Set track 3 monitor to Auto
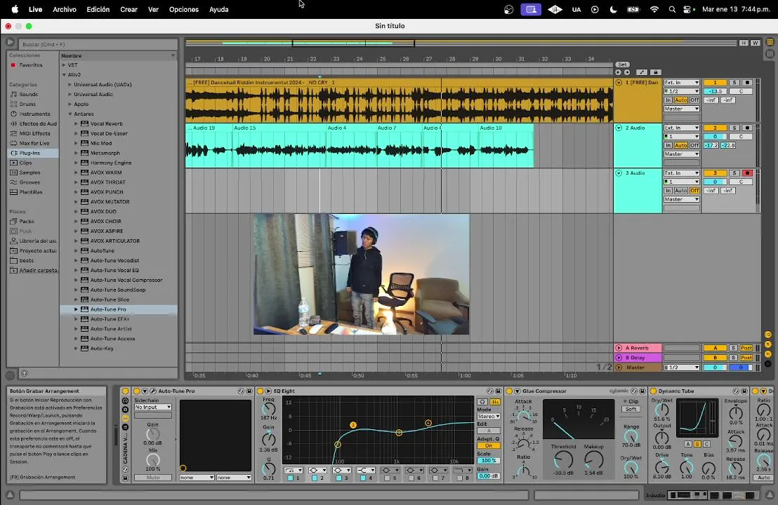The height and width of the screenshot is (505, 778). pyautogui.click(x=681, y=190)
